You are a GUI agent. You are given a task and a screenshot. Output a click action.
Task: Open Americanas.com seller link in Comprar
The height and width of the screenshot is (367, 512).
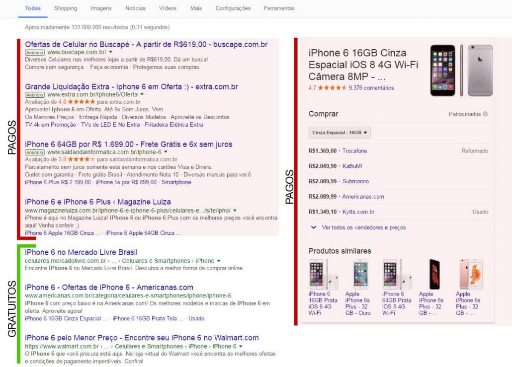click(363, 197)
